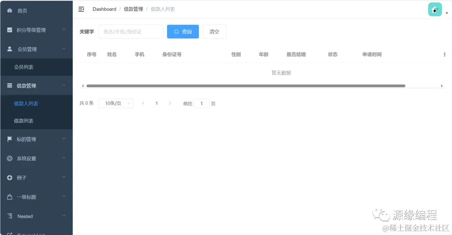Viewport: 452px width, 235px height.
Task: Expand 标的管理 menu chevron
Action: click(64, 139)
